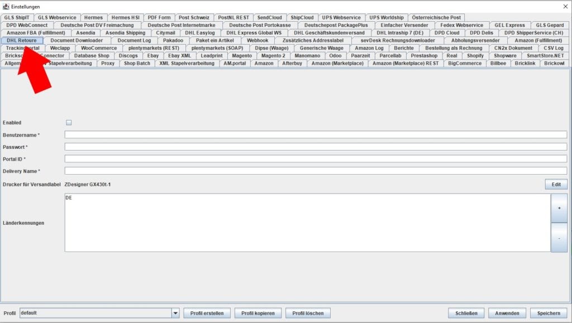The image size is (572, 323).
Task: Open the Webhook tab
Action: pos(258,40)
